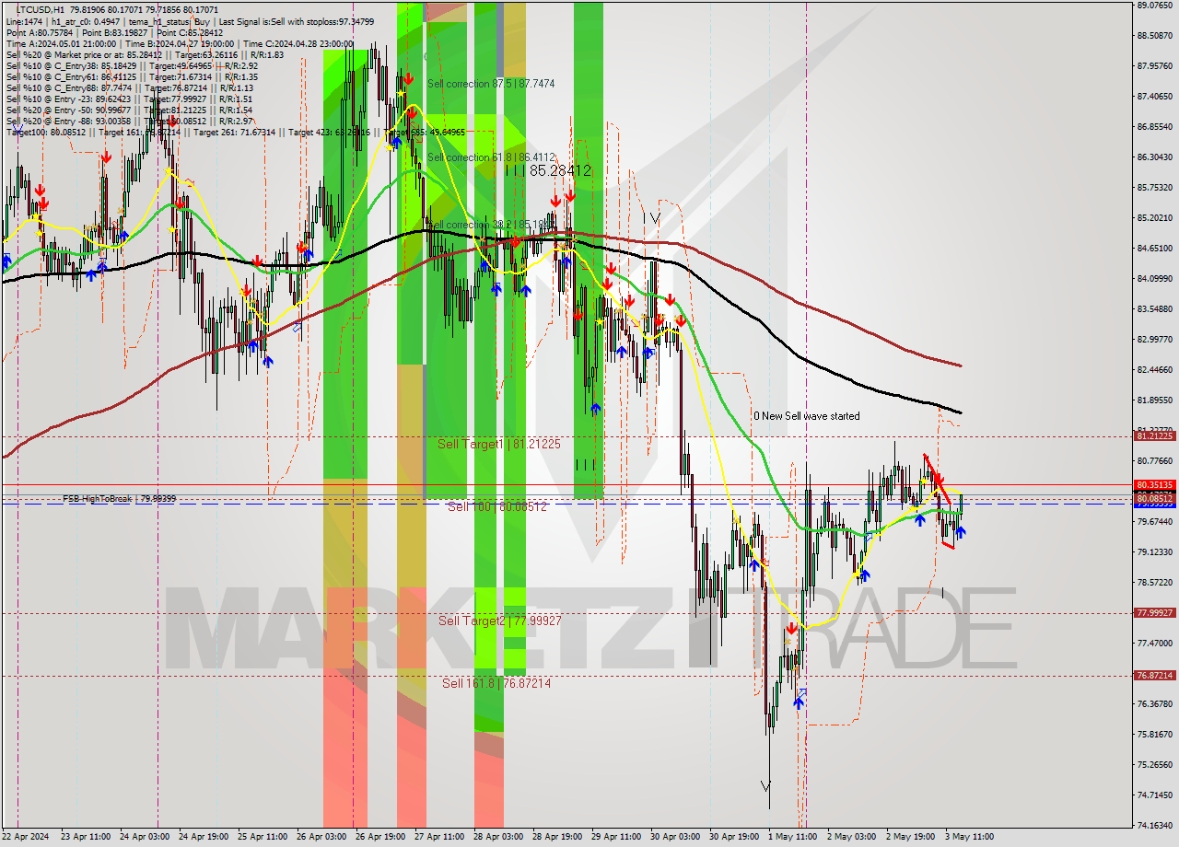
Task: Click the Sell 161.8 | 76.87214 label
Action: point(496,683)
